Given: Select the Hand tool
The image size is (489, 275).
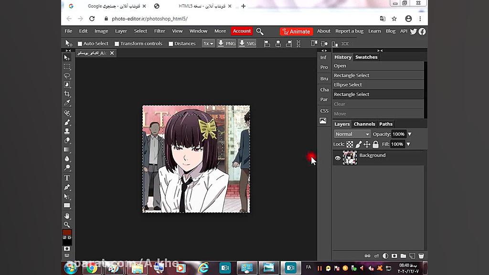Looking at the screenshot, I should (67, 216).
